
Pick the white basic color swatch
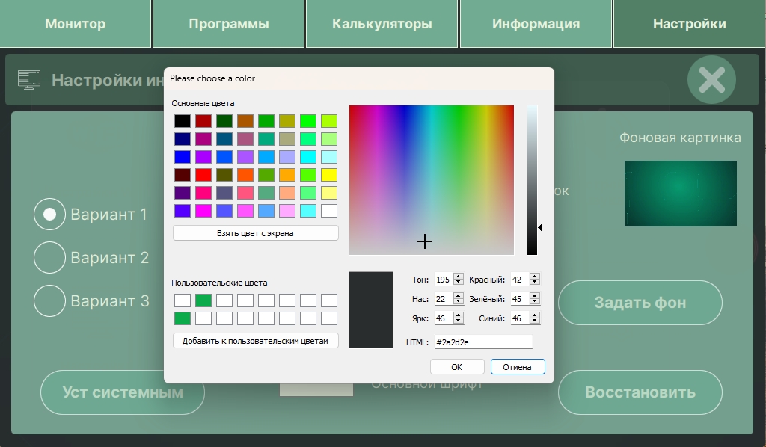click(329, 211)
